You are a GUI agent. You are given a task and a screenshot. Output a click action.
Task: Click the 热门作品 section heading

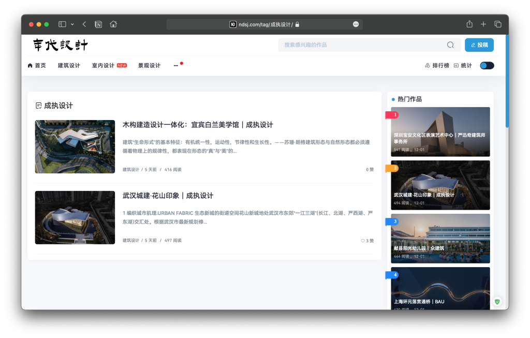click(x=410, y=99)
